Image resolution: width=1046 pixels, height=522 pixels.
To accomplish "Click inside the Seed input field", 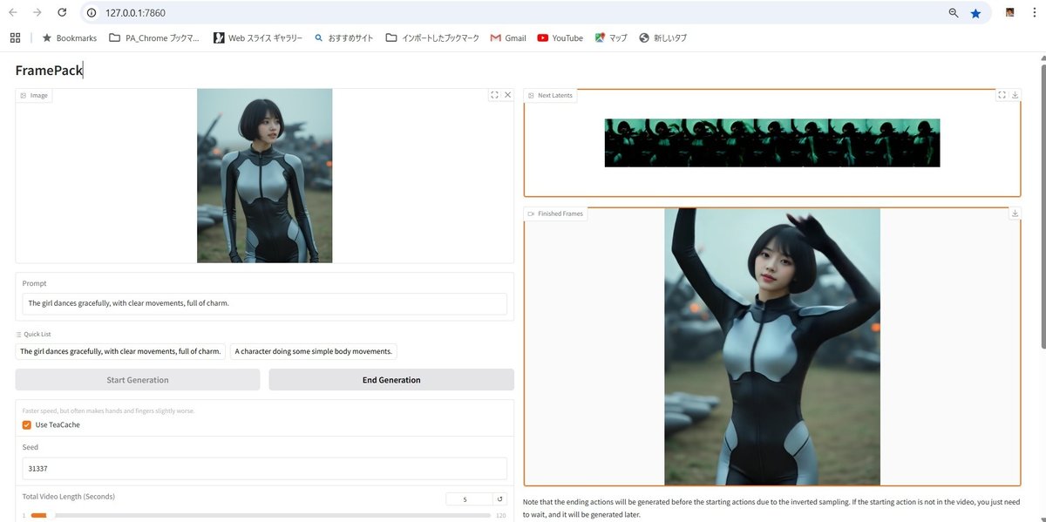I will pyautogui.click(x=261, y=468).
